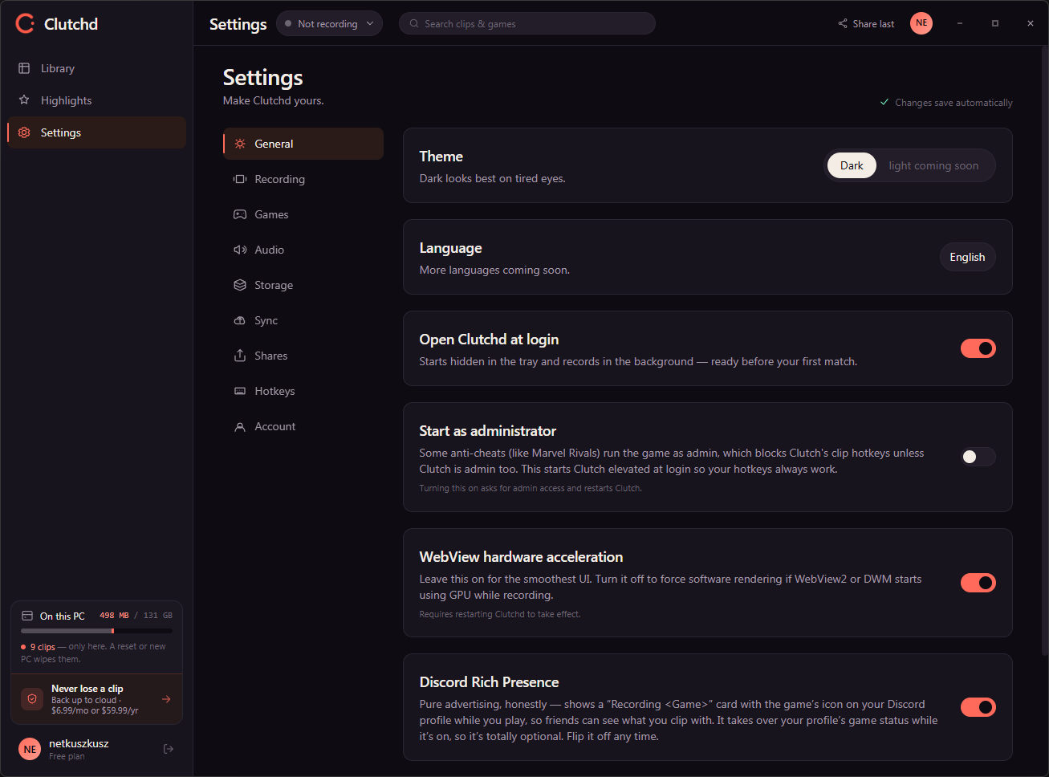Open the Storage settings tab
This screenshot has width=1049, height=777.
tap(303, 285)
